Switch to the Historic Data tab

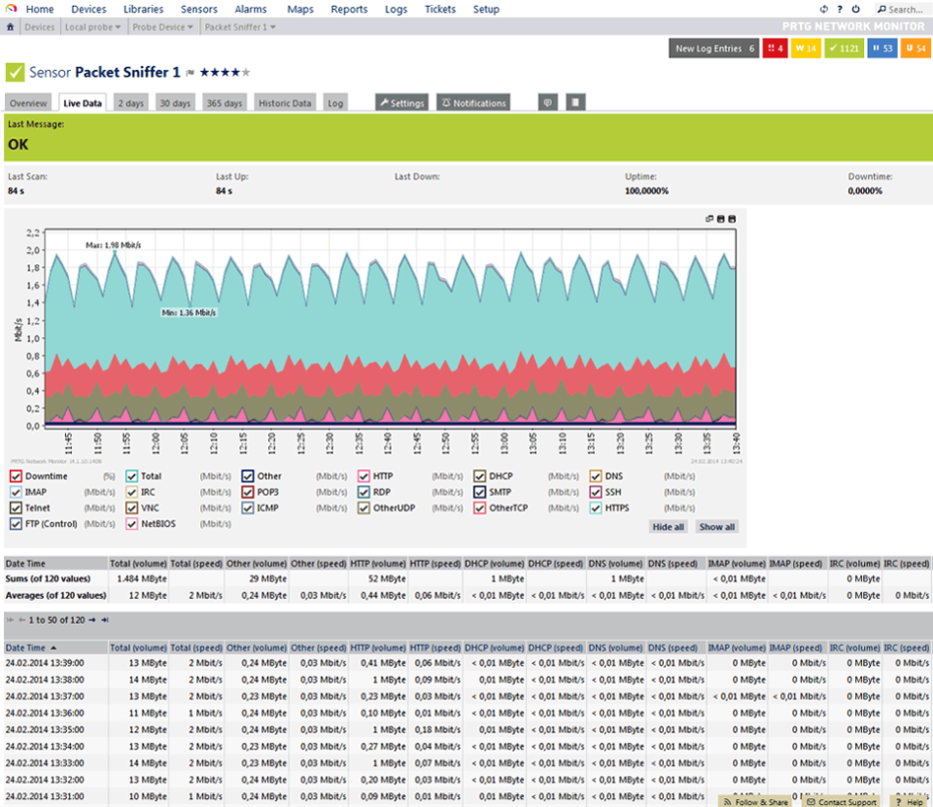point(285,103)
